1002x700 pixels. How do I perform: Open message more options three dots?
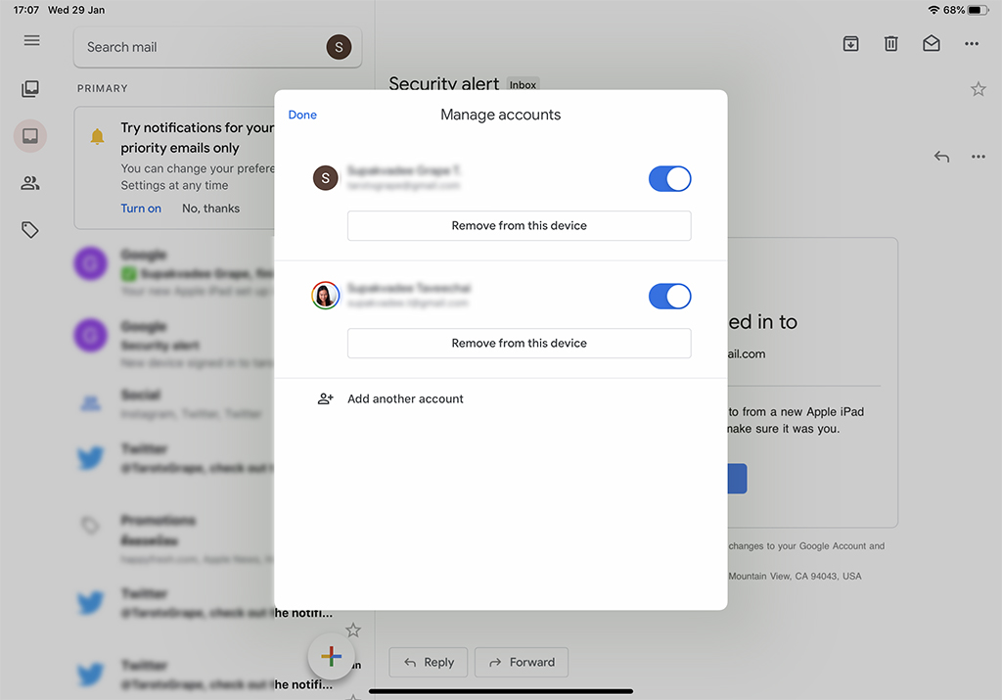coord(978,156)
